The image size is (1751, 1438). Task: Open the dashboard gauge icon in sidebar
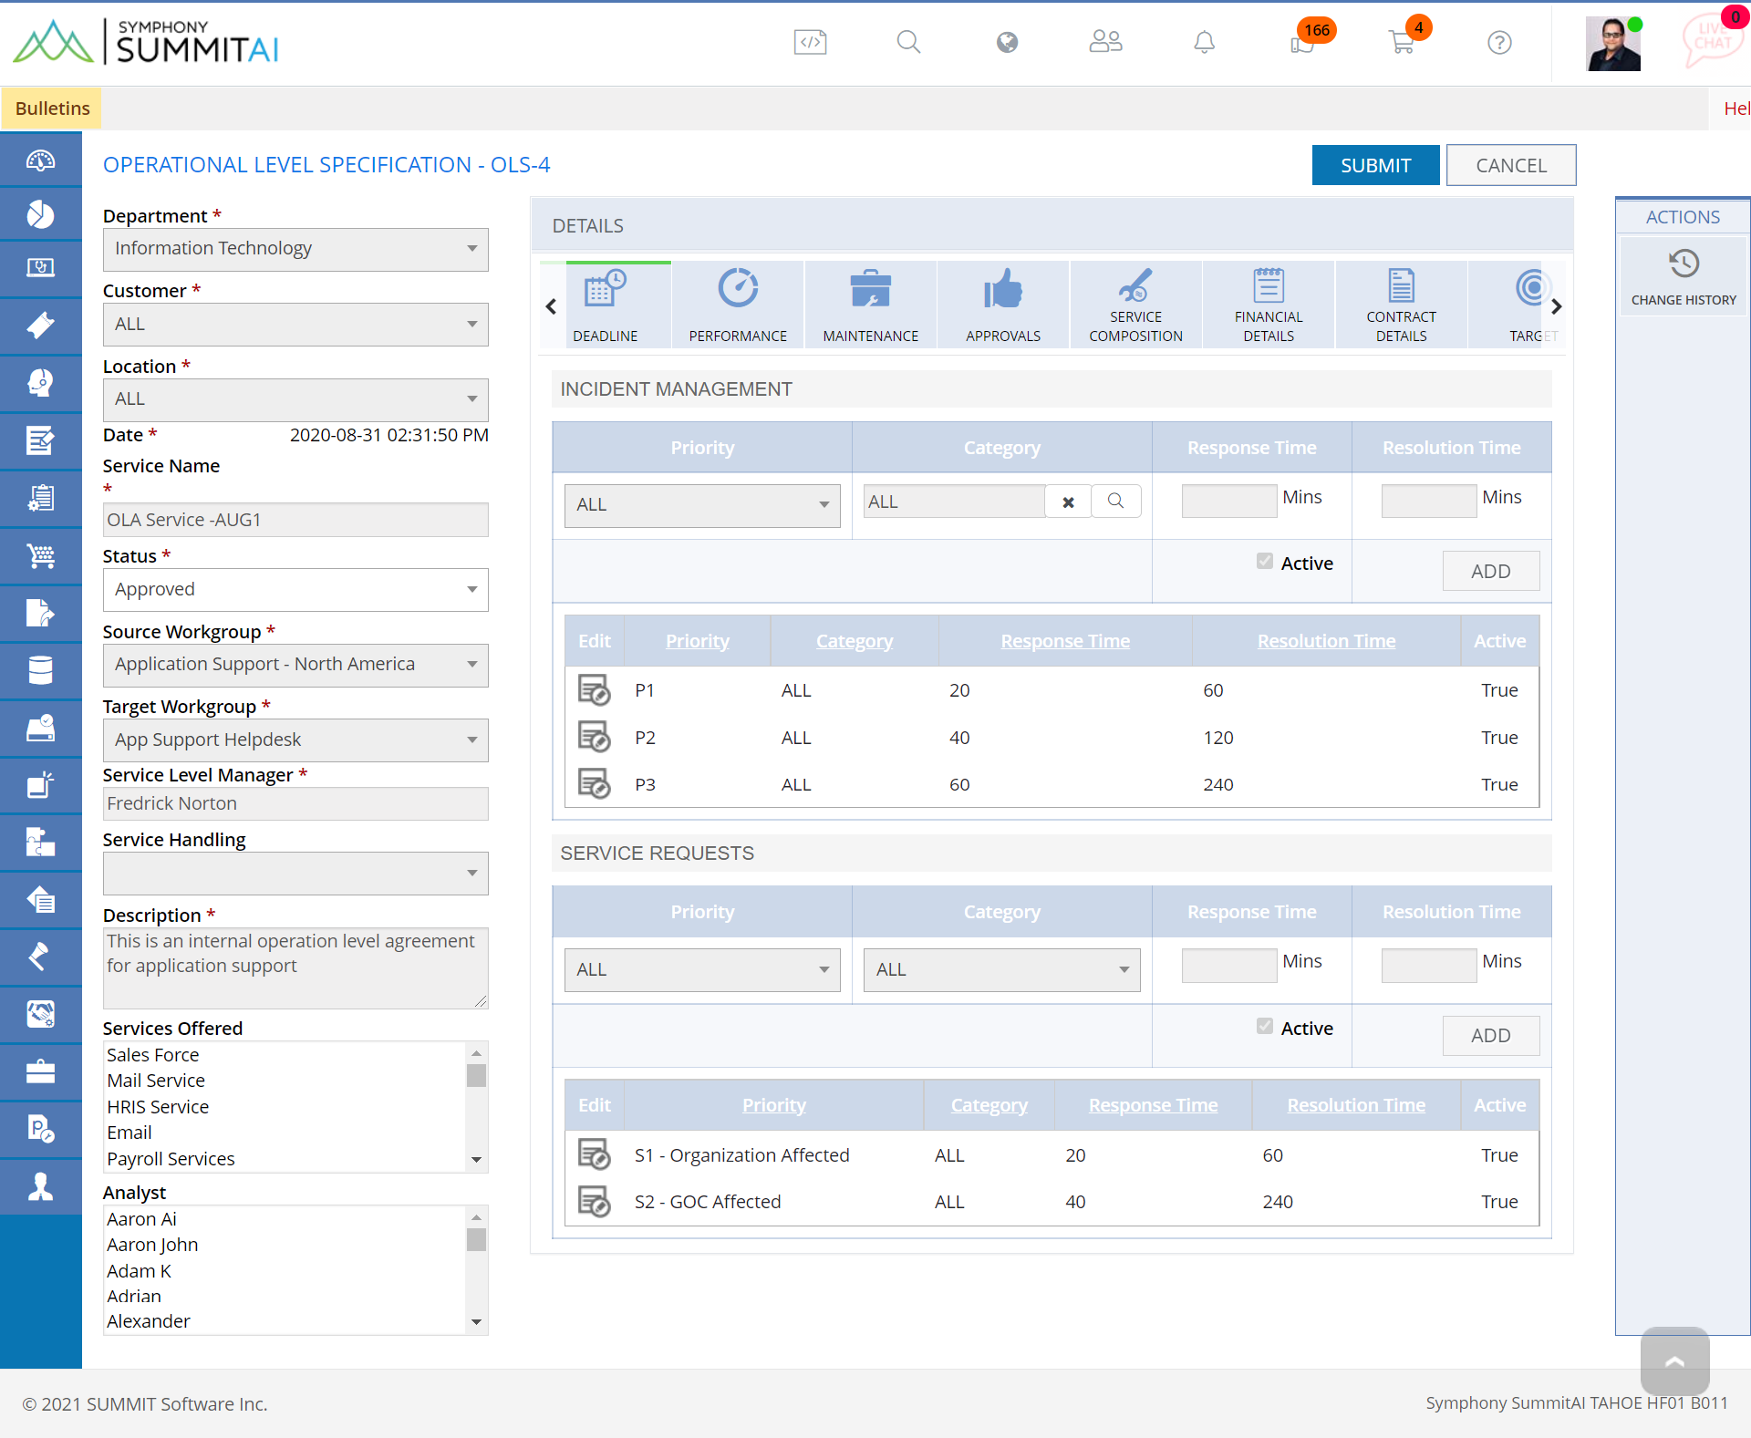40,160
